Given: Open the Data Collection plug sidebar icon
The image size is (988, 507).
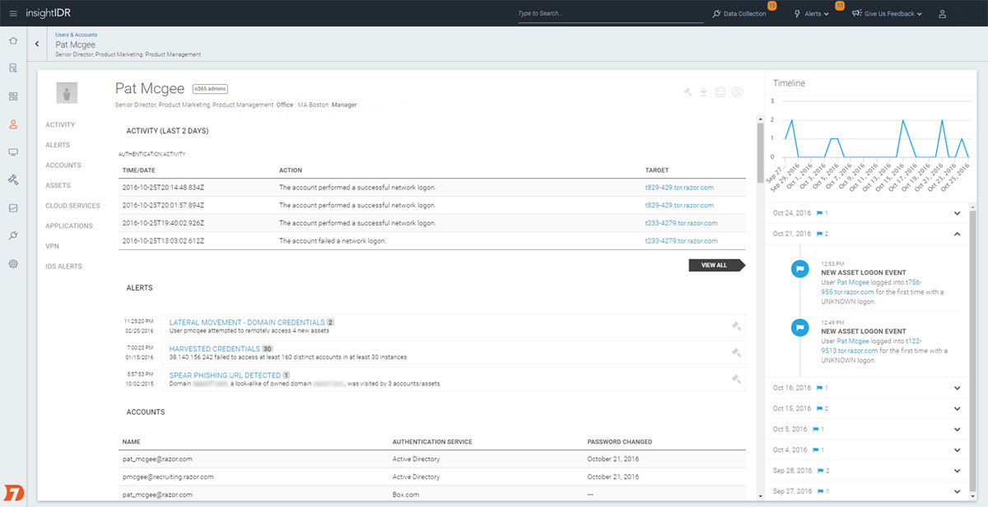Looking at the screenshot, I should coord(13,236).
